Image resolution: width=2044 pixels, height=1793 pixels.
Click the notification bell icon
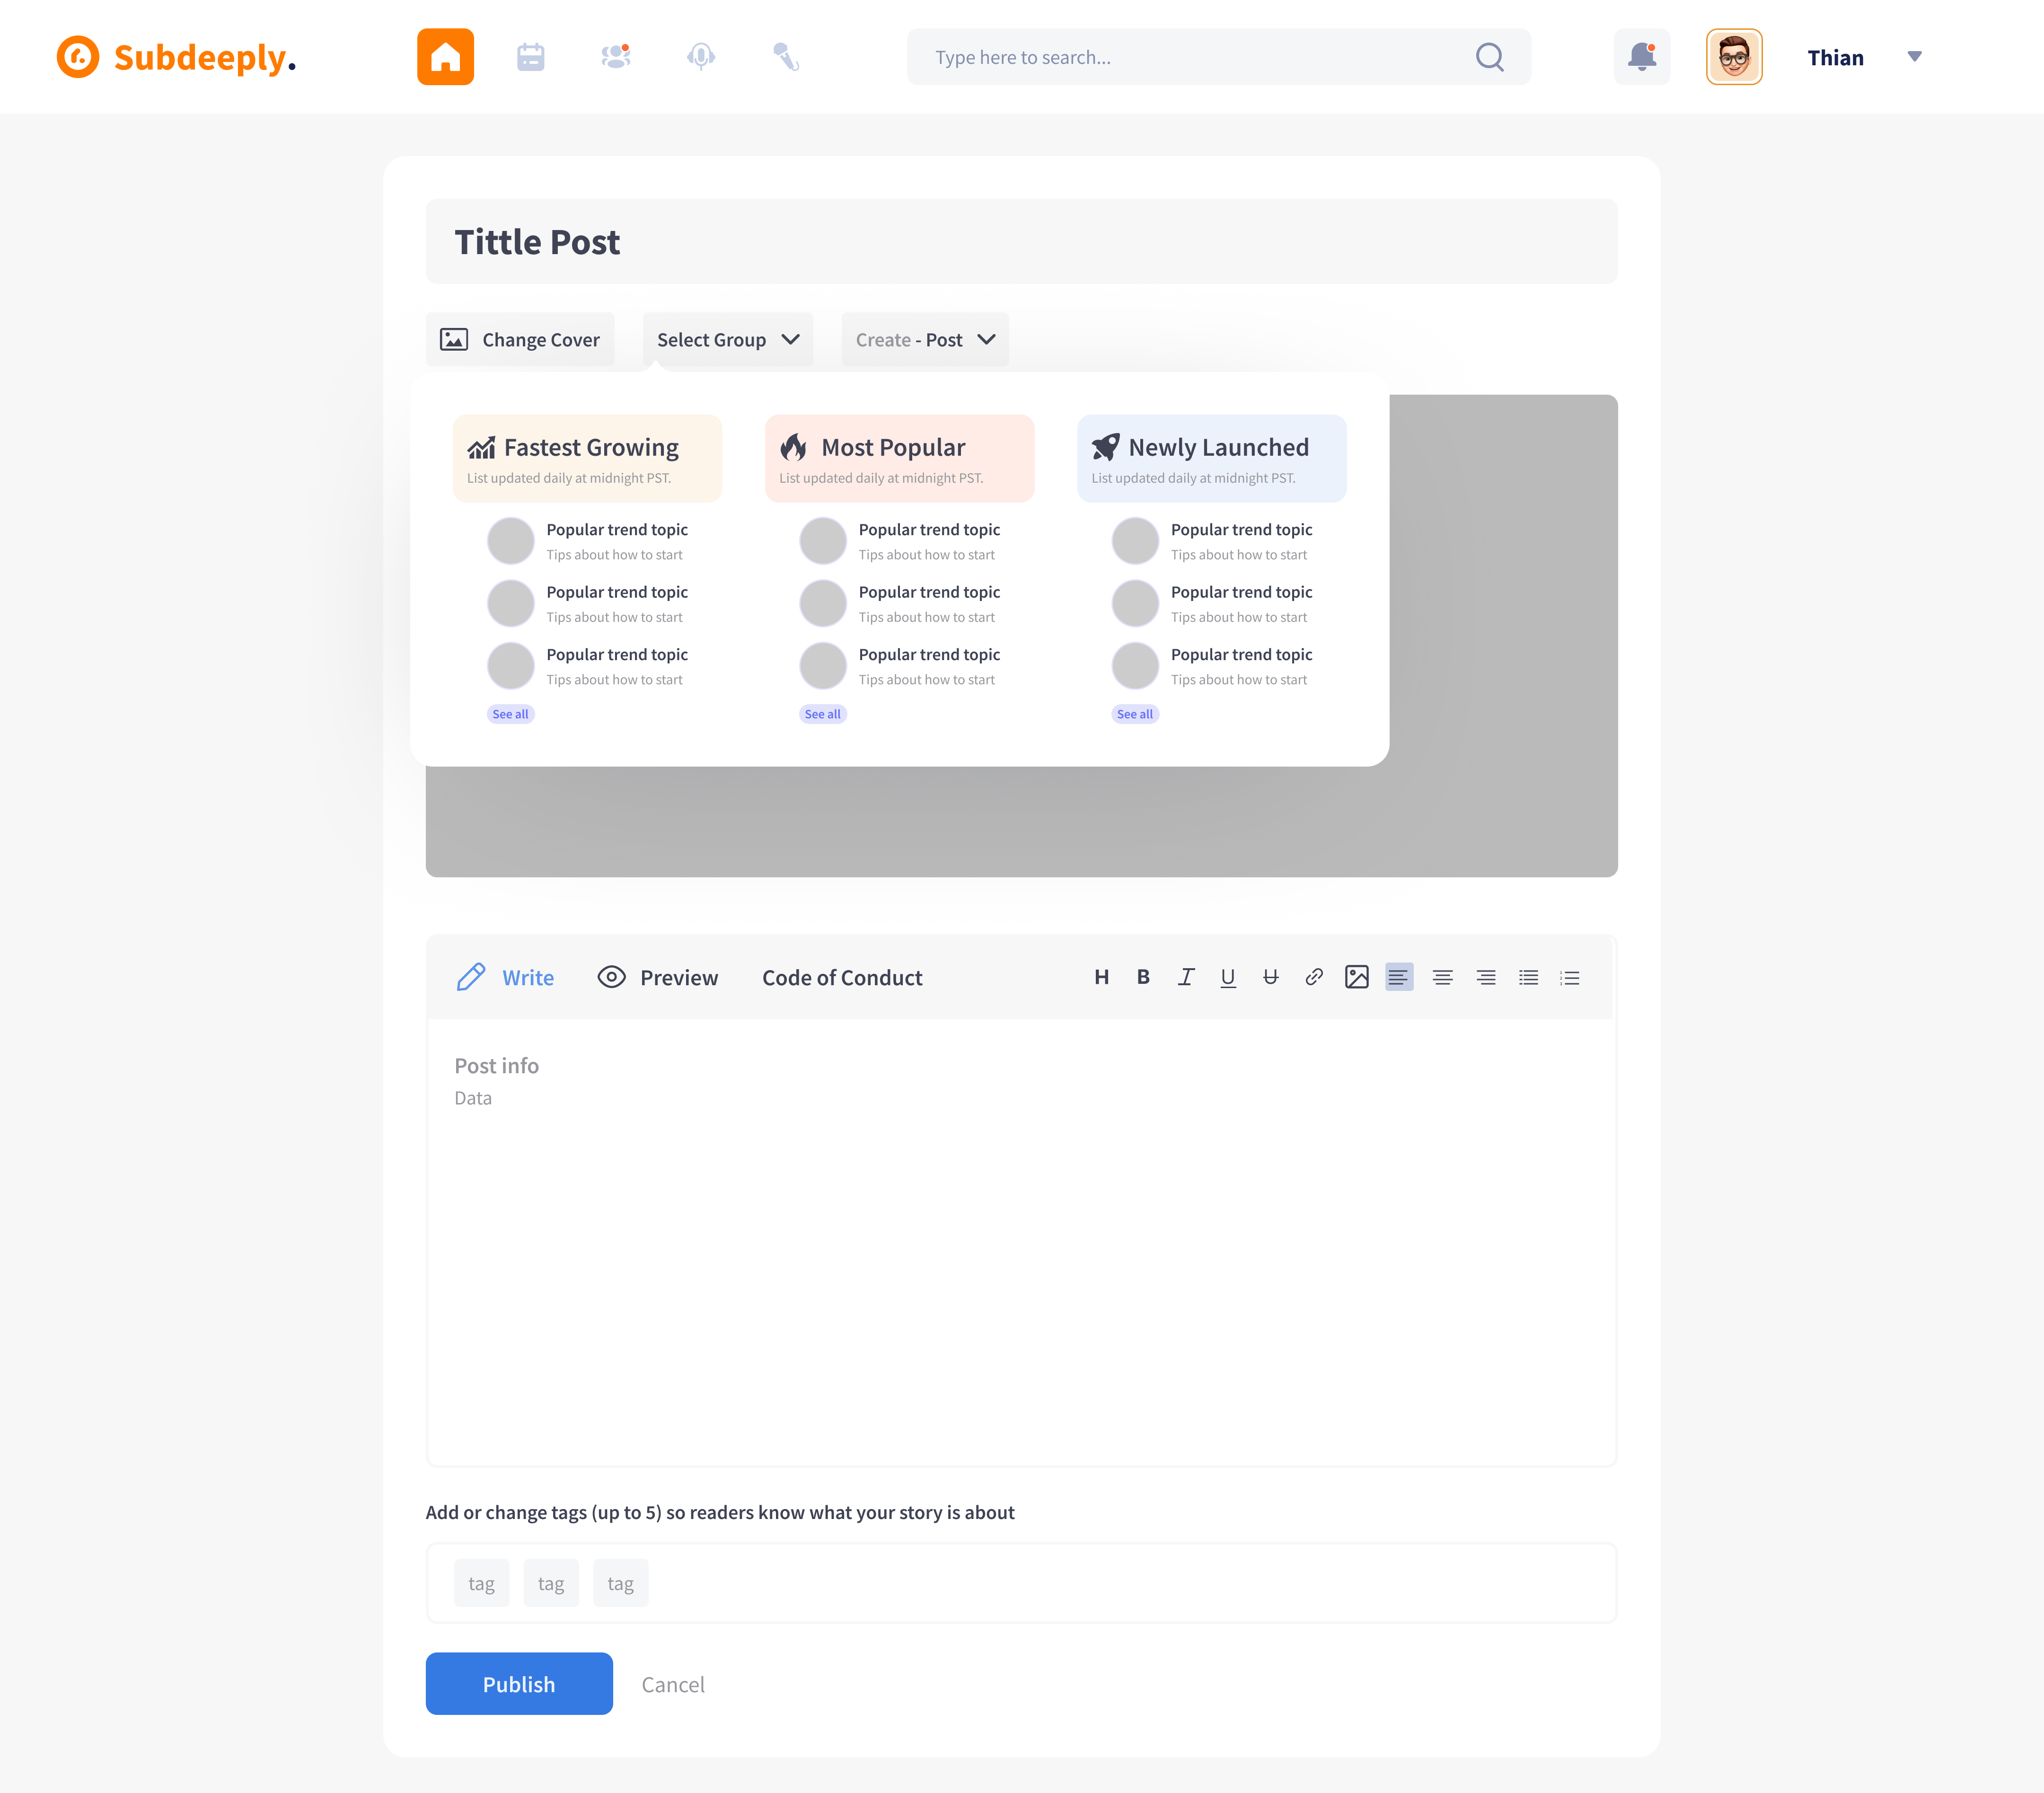coord(1641,57)
